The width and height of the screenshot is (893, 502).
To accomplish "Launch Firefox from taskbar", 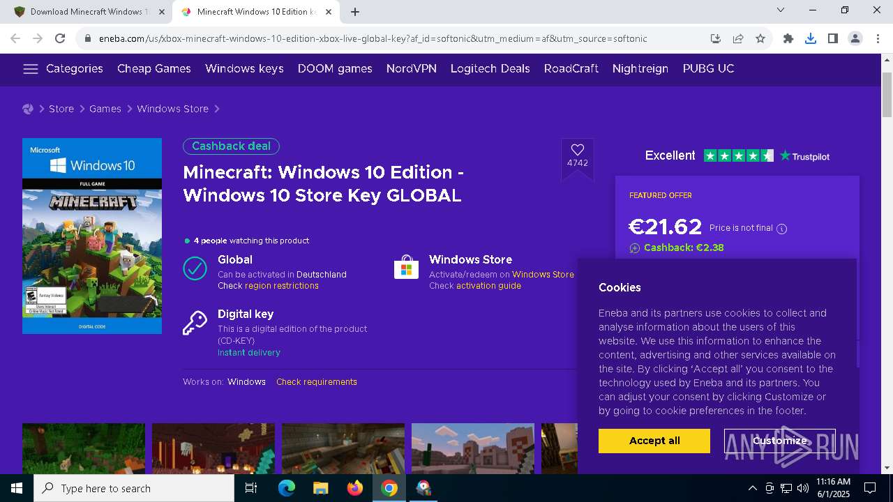I will 355,488.
